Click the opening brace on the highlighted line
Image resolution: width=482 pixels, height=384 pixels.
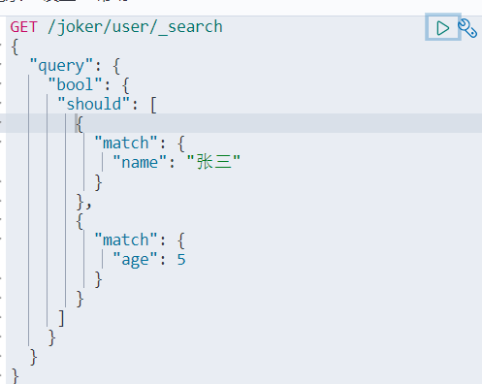80,124
